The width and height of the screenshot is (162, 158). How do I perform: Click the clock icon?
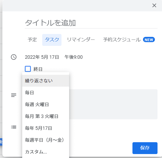(x=14, y=57)
